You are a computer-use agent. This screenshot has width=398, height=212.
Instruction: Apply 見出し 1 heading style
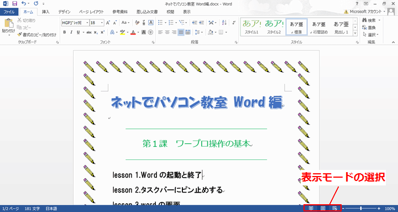click(x=341, y=27)
